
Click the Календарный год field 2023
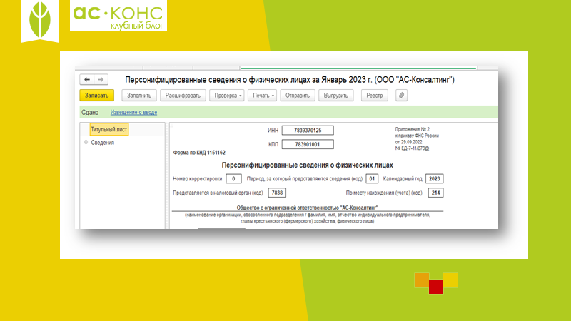(x=435, y=179)
